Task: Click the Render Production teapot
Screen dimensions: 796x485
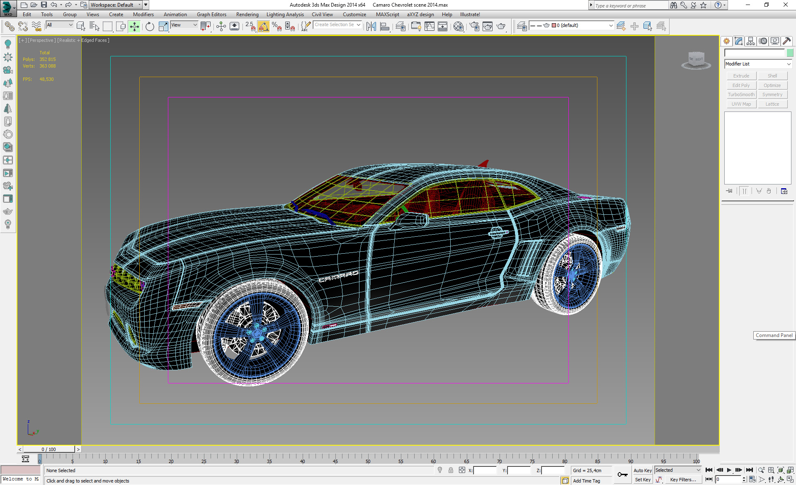Action: pos(501,27)
